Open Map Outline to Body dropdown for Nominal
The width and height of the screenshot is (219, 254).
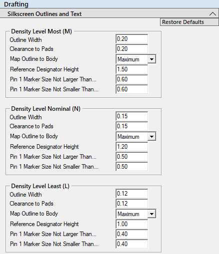152,137
